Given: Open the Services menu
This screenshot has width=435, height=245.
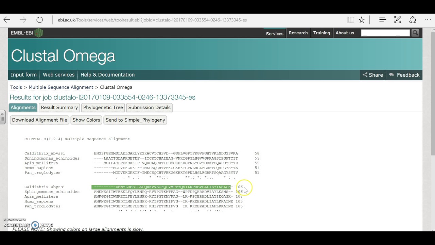Looking at the screenshot, I should 275,33.
